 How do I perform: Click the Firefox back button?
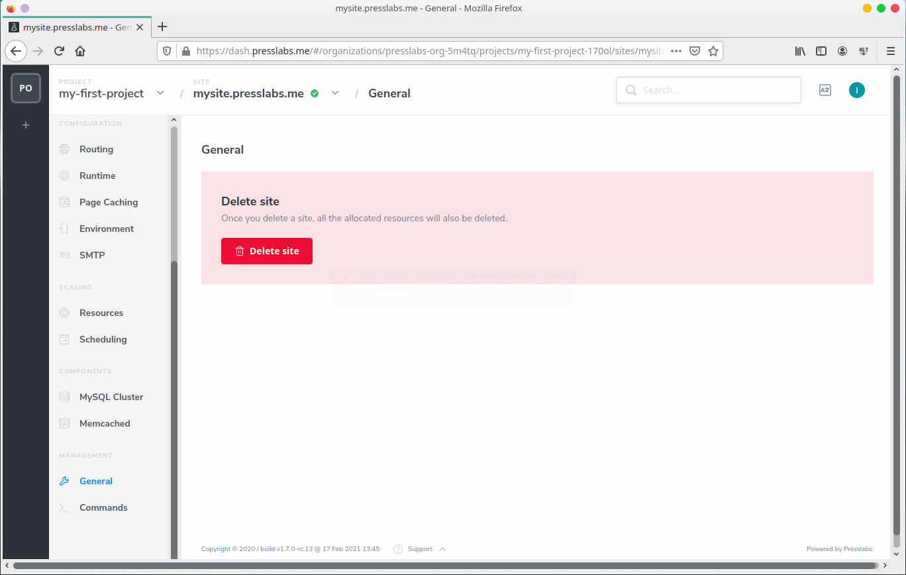pyautogui.click(x=16, y=51)
